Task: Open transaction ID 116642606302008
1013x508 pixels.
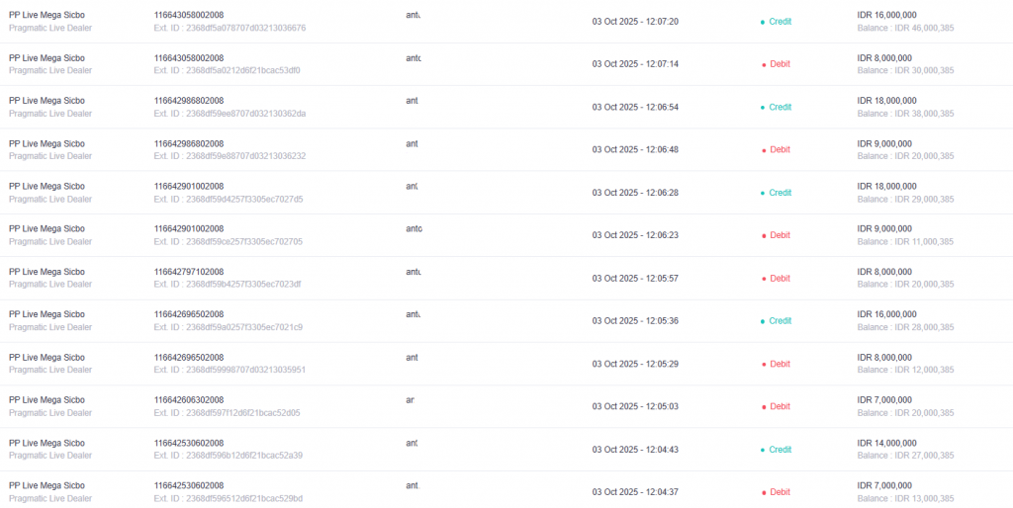Action: click(189, 400)
